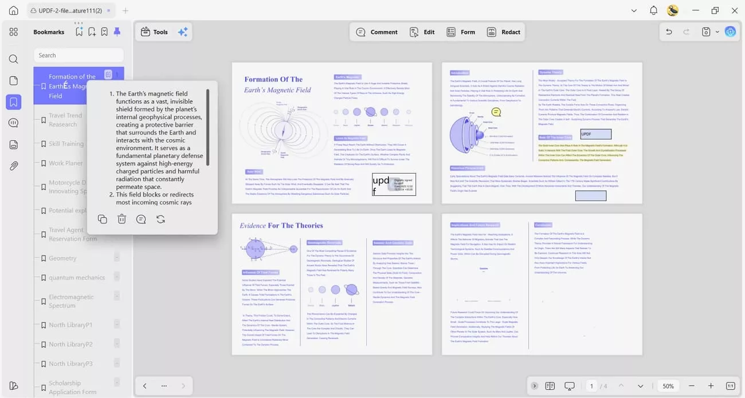
Task: Open the attachments panel via the paperclip icon
Action: pyautogui.click(x=13, y=165)
